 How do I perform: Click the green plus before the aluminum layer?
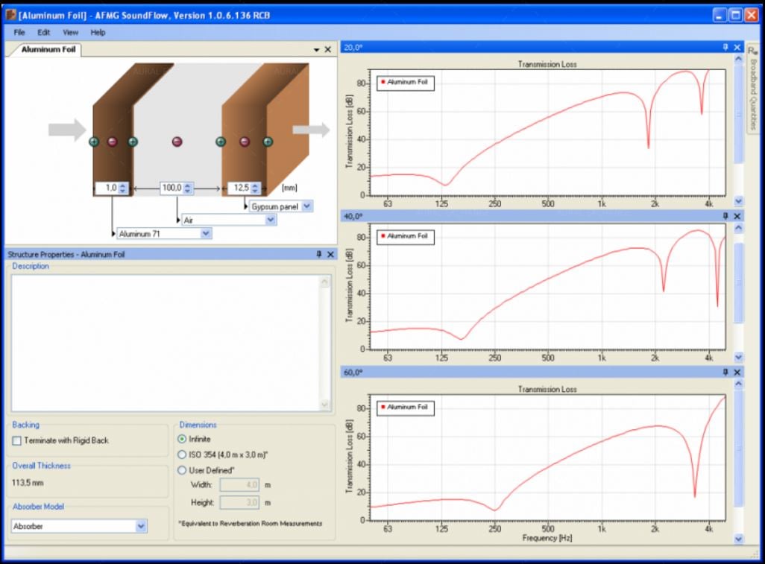point(94,142)
